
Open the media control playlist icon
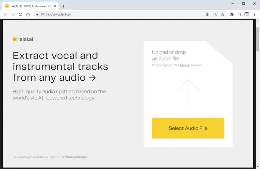239,14
